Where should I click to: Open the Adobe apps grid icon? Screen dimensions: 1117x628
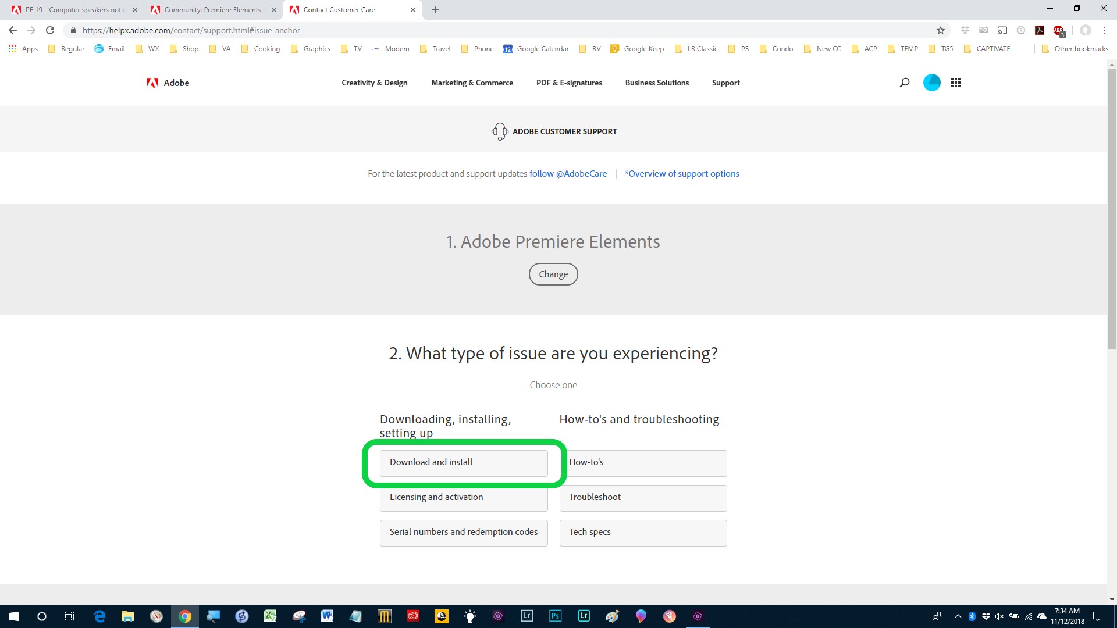click(956, 83)
